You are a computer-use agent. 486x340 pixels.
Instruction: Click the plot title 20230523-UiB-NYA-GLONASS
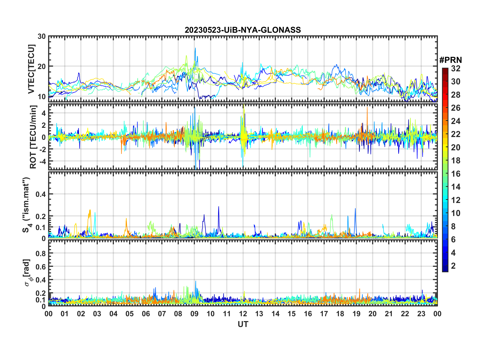click(x=243, y=30)
